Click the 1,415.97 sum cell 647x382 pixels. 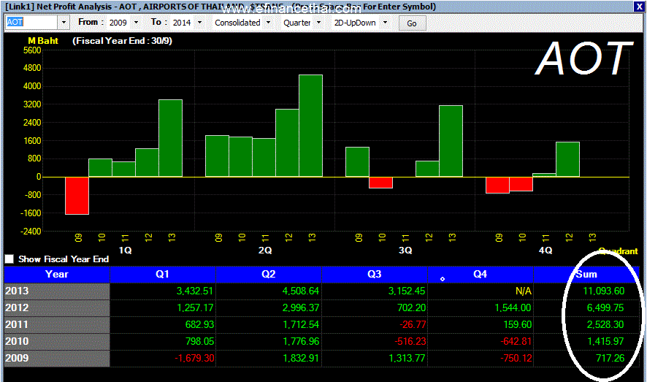click(586, 342)
